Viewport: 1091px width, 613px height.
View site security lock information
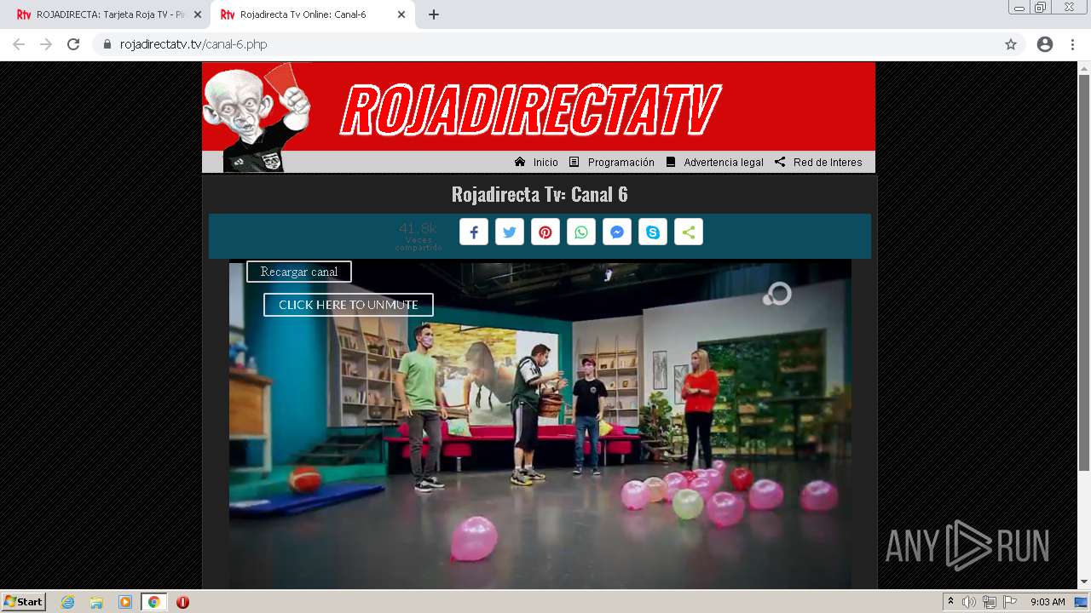coord(107,44)
